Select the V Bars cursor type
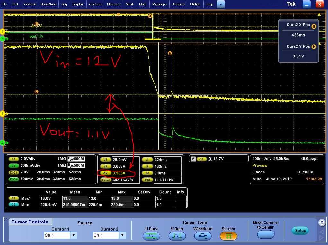The height and width of the screenshot is (245, 328). (x=177, y=236)
